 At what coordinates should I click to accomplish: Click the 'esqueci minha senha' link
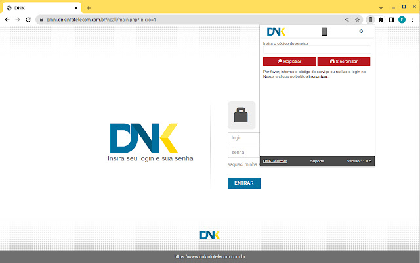click(x=243, y=164)
